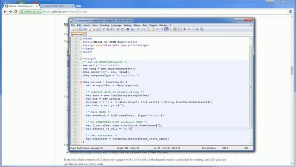Cut selection using the scissors icon
This screenshot has width=296, height=167.
(104, 29)
